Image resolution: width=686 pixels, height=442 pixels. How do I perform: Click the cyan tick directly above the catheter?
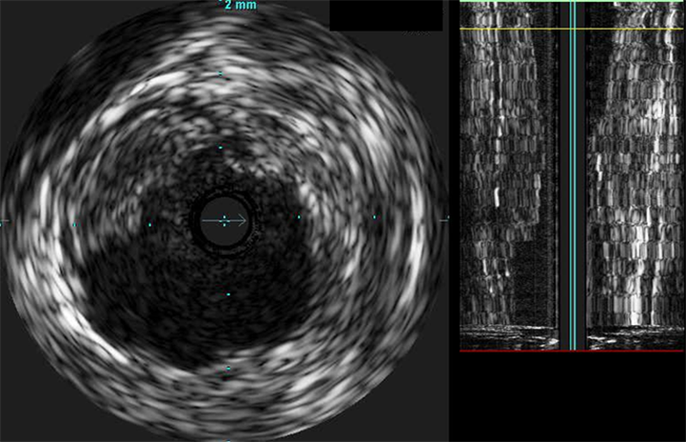click(x=221, y=148)
